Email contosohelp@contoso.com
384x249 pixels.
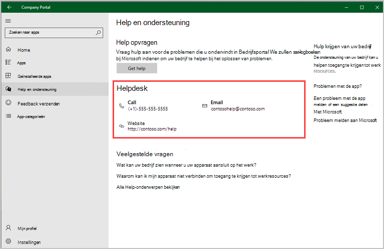pyautogui.click(x=238, y=109)
